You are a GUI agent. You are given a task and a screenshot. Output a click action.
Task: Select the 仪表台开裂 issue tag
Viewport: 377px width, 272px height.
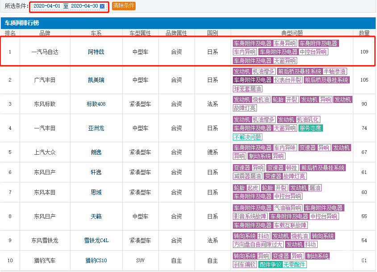288,80
